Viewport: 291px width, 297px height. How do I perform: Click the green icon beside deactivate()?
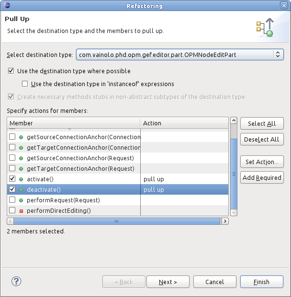[21, 189]
